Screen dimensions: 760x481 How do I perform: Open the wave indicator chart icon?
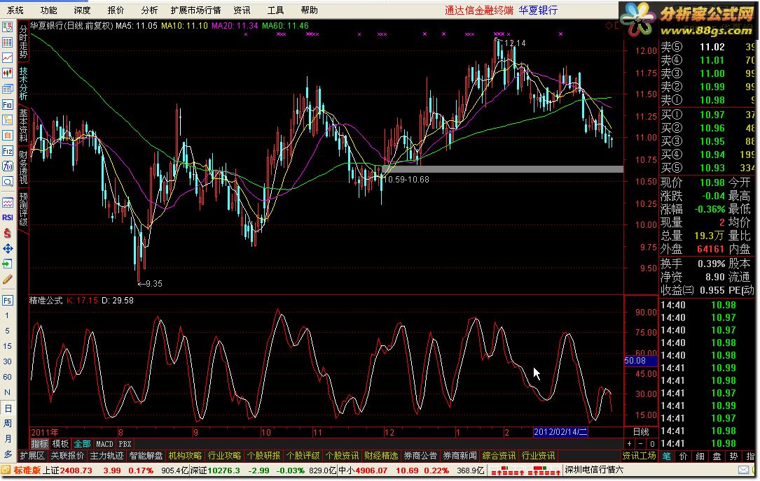point(7,202)
